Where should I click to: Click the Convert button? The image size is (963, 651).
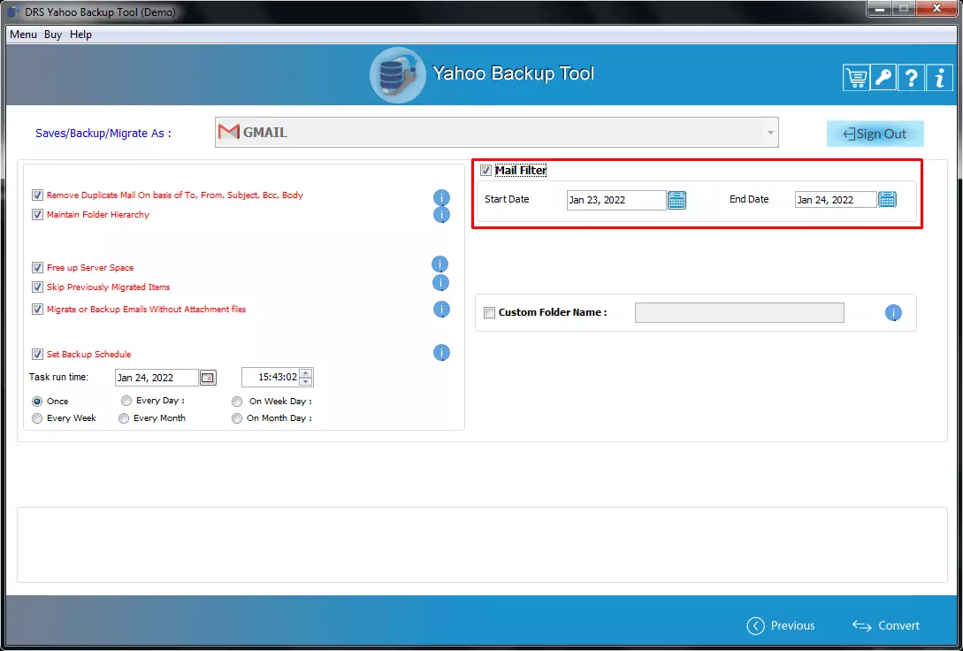pos(886,626)
